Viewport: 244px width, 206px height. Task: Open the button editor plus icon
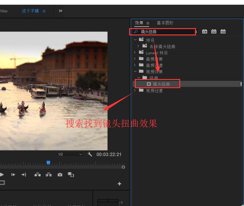tap(119, 184)
